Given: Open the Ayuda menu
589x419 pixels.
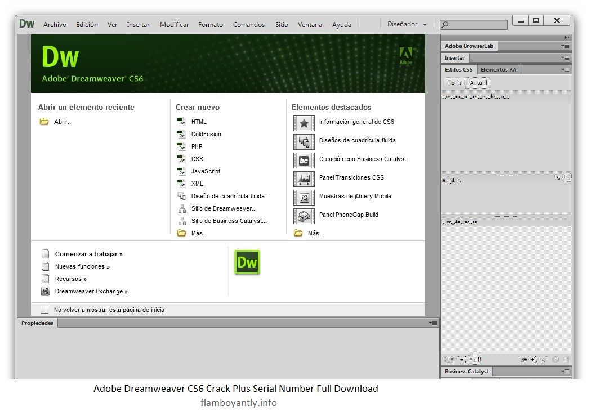Looking at the screenshot, I should [x=341, y=24].
